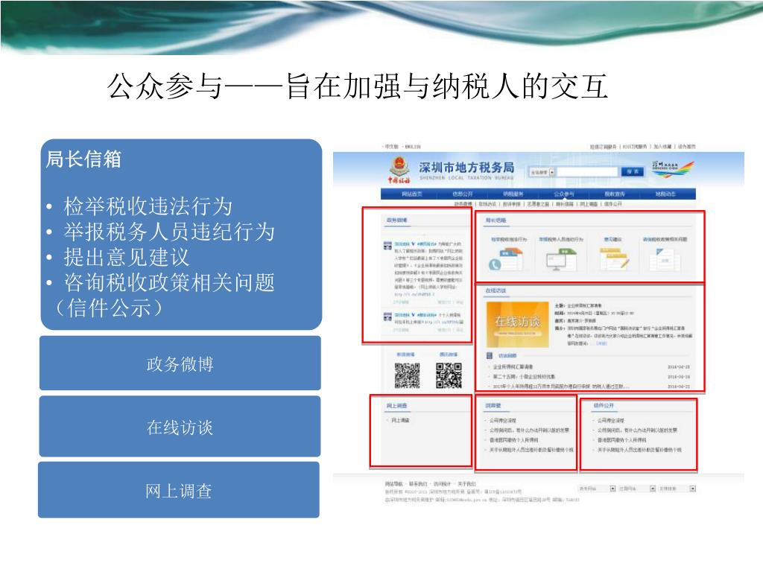This screenshot has height=572, width=763.
Task: Click the RSS订阅服务 top link
Action: (635, 147)
